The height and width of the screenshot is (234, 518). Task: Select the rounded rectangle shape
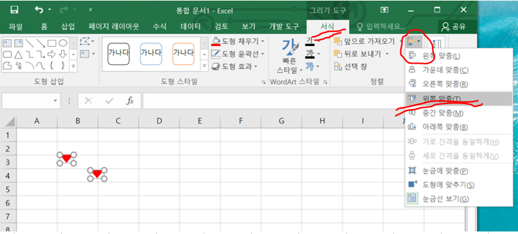(x=7, y=54)
